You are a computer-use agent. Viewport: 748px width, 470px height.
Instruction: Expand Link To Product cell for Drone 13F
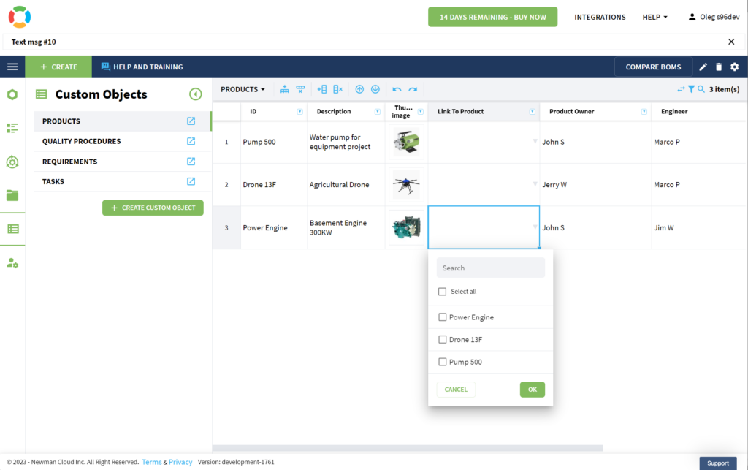point(535,184)
